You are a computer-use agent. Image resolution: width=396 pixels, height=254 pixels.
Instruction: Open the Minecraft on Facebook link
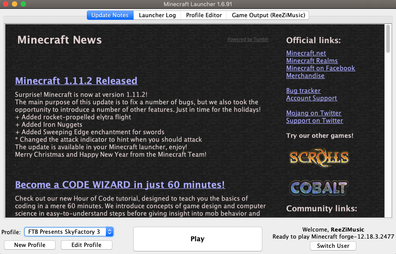point(321,68)
